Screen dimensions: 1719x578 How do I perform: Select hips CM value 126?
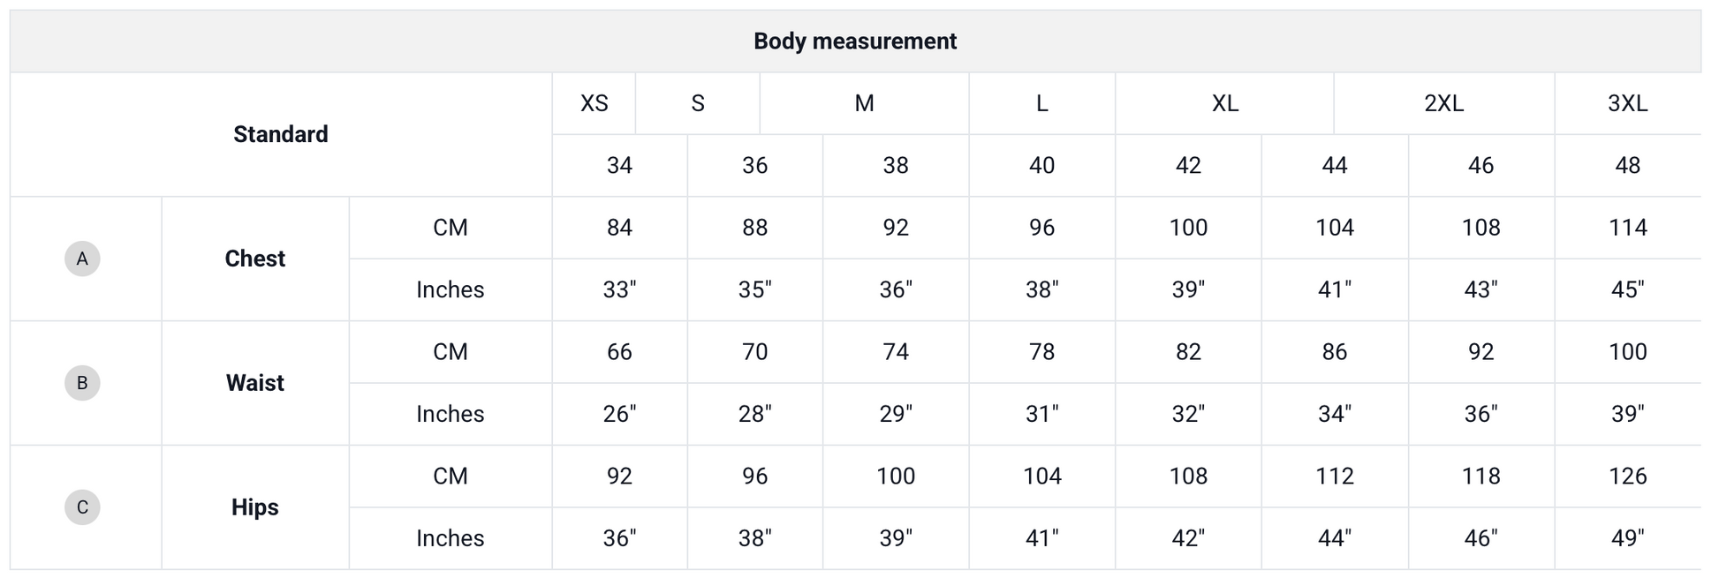[1627, 477]
